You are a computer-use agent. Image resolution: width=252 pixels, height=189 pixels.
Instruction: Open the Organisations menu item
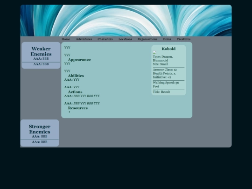[x=147, y=39]
